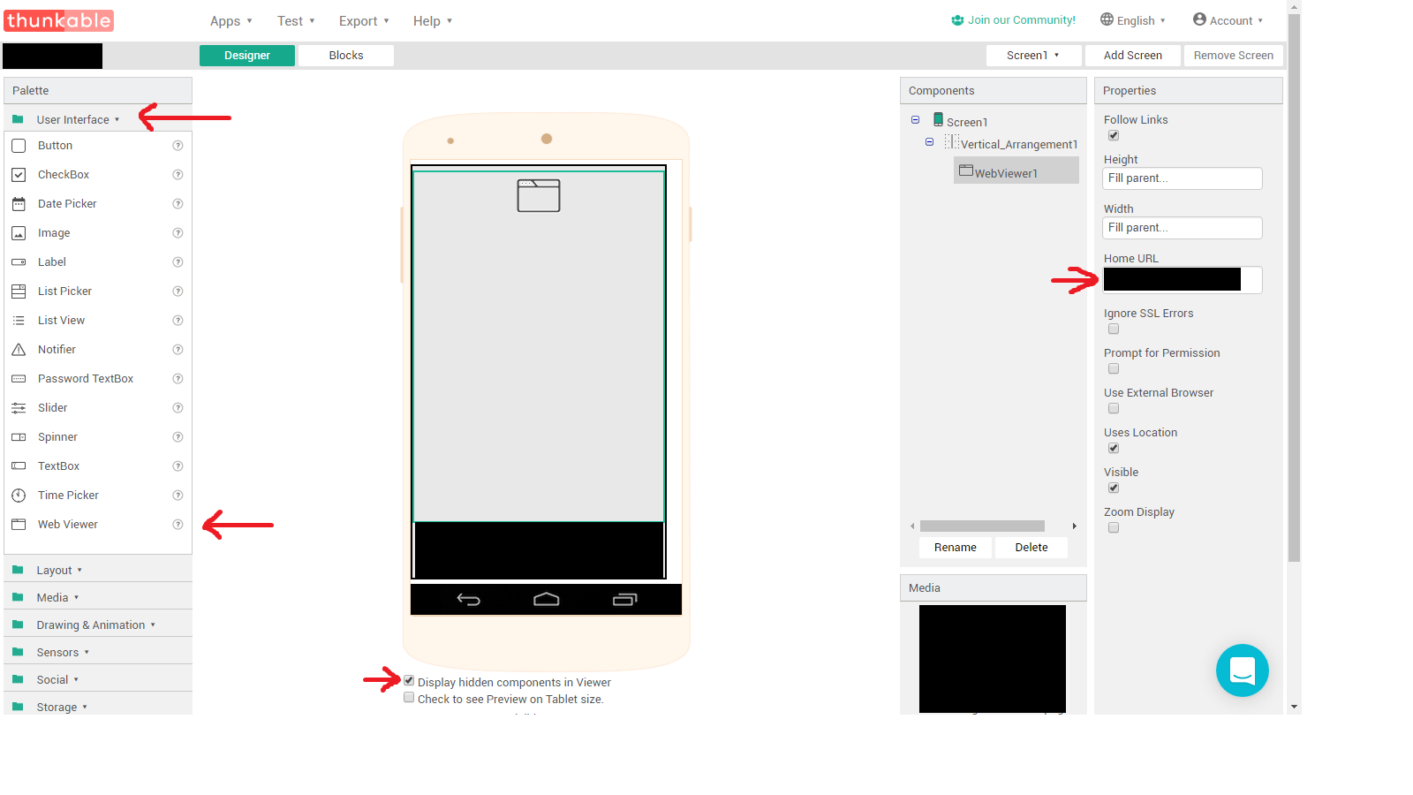Open the Help menu
The image size is (1413, 795).
(x=433, y=21)
